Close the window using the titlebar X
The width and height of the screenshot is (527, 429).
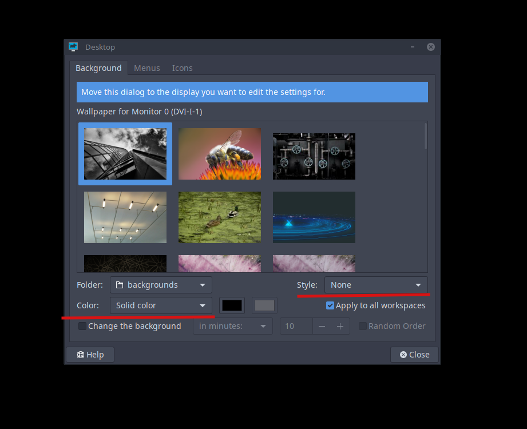click(430, 47)
